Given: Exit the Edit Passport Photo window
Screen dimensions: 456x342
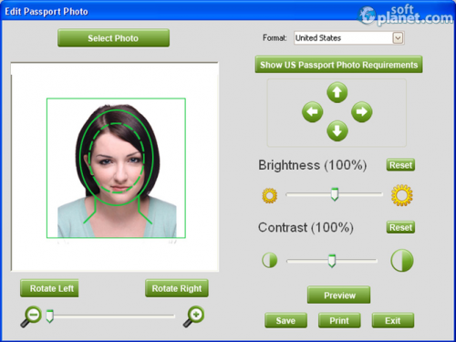Looking at the screenshot, I should pyautogui.click(x=393, y=320).
